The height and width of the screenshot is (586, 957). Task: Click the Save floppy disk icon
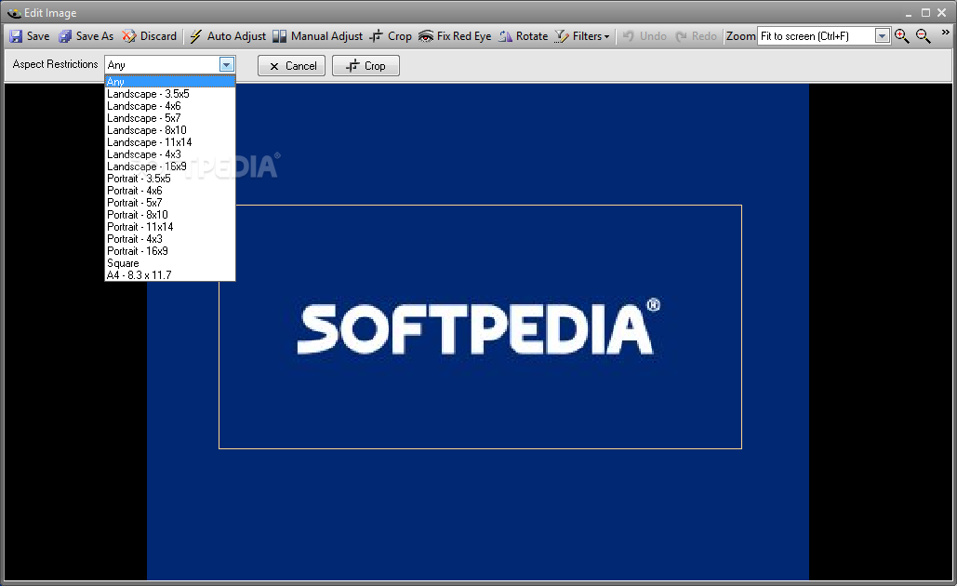[x=16, y=36]
